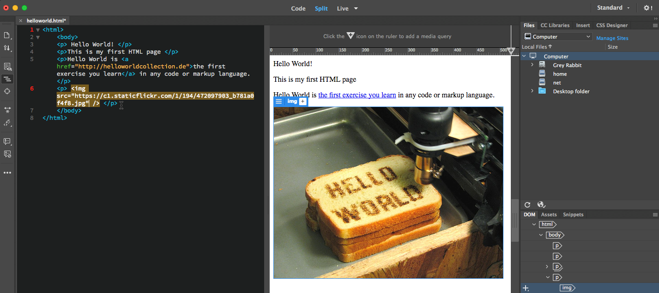
Task: Open the Standard workspace dropdown
Action: (x=613, y=8)
